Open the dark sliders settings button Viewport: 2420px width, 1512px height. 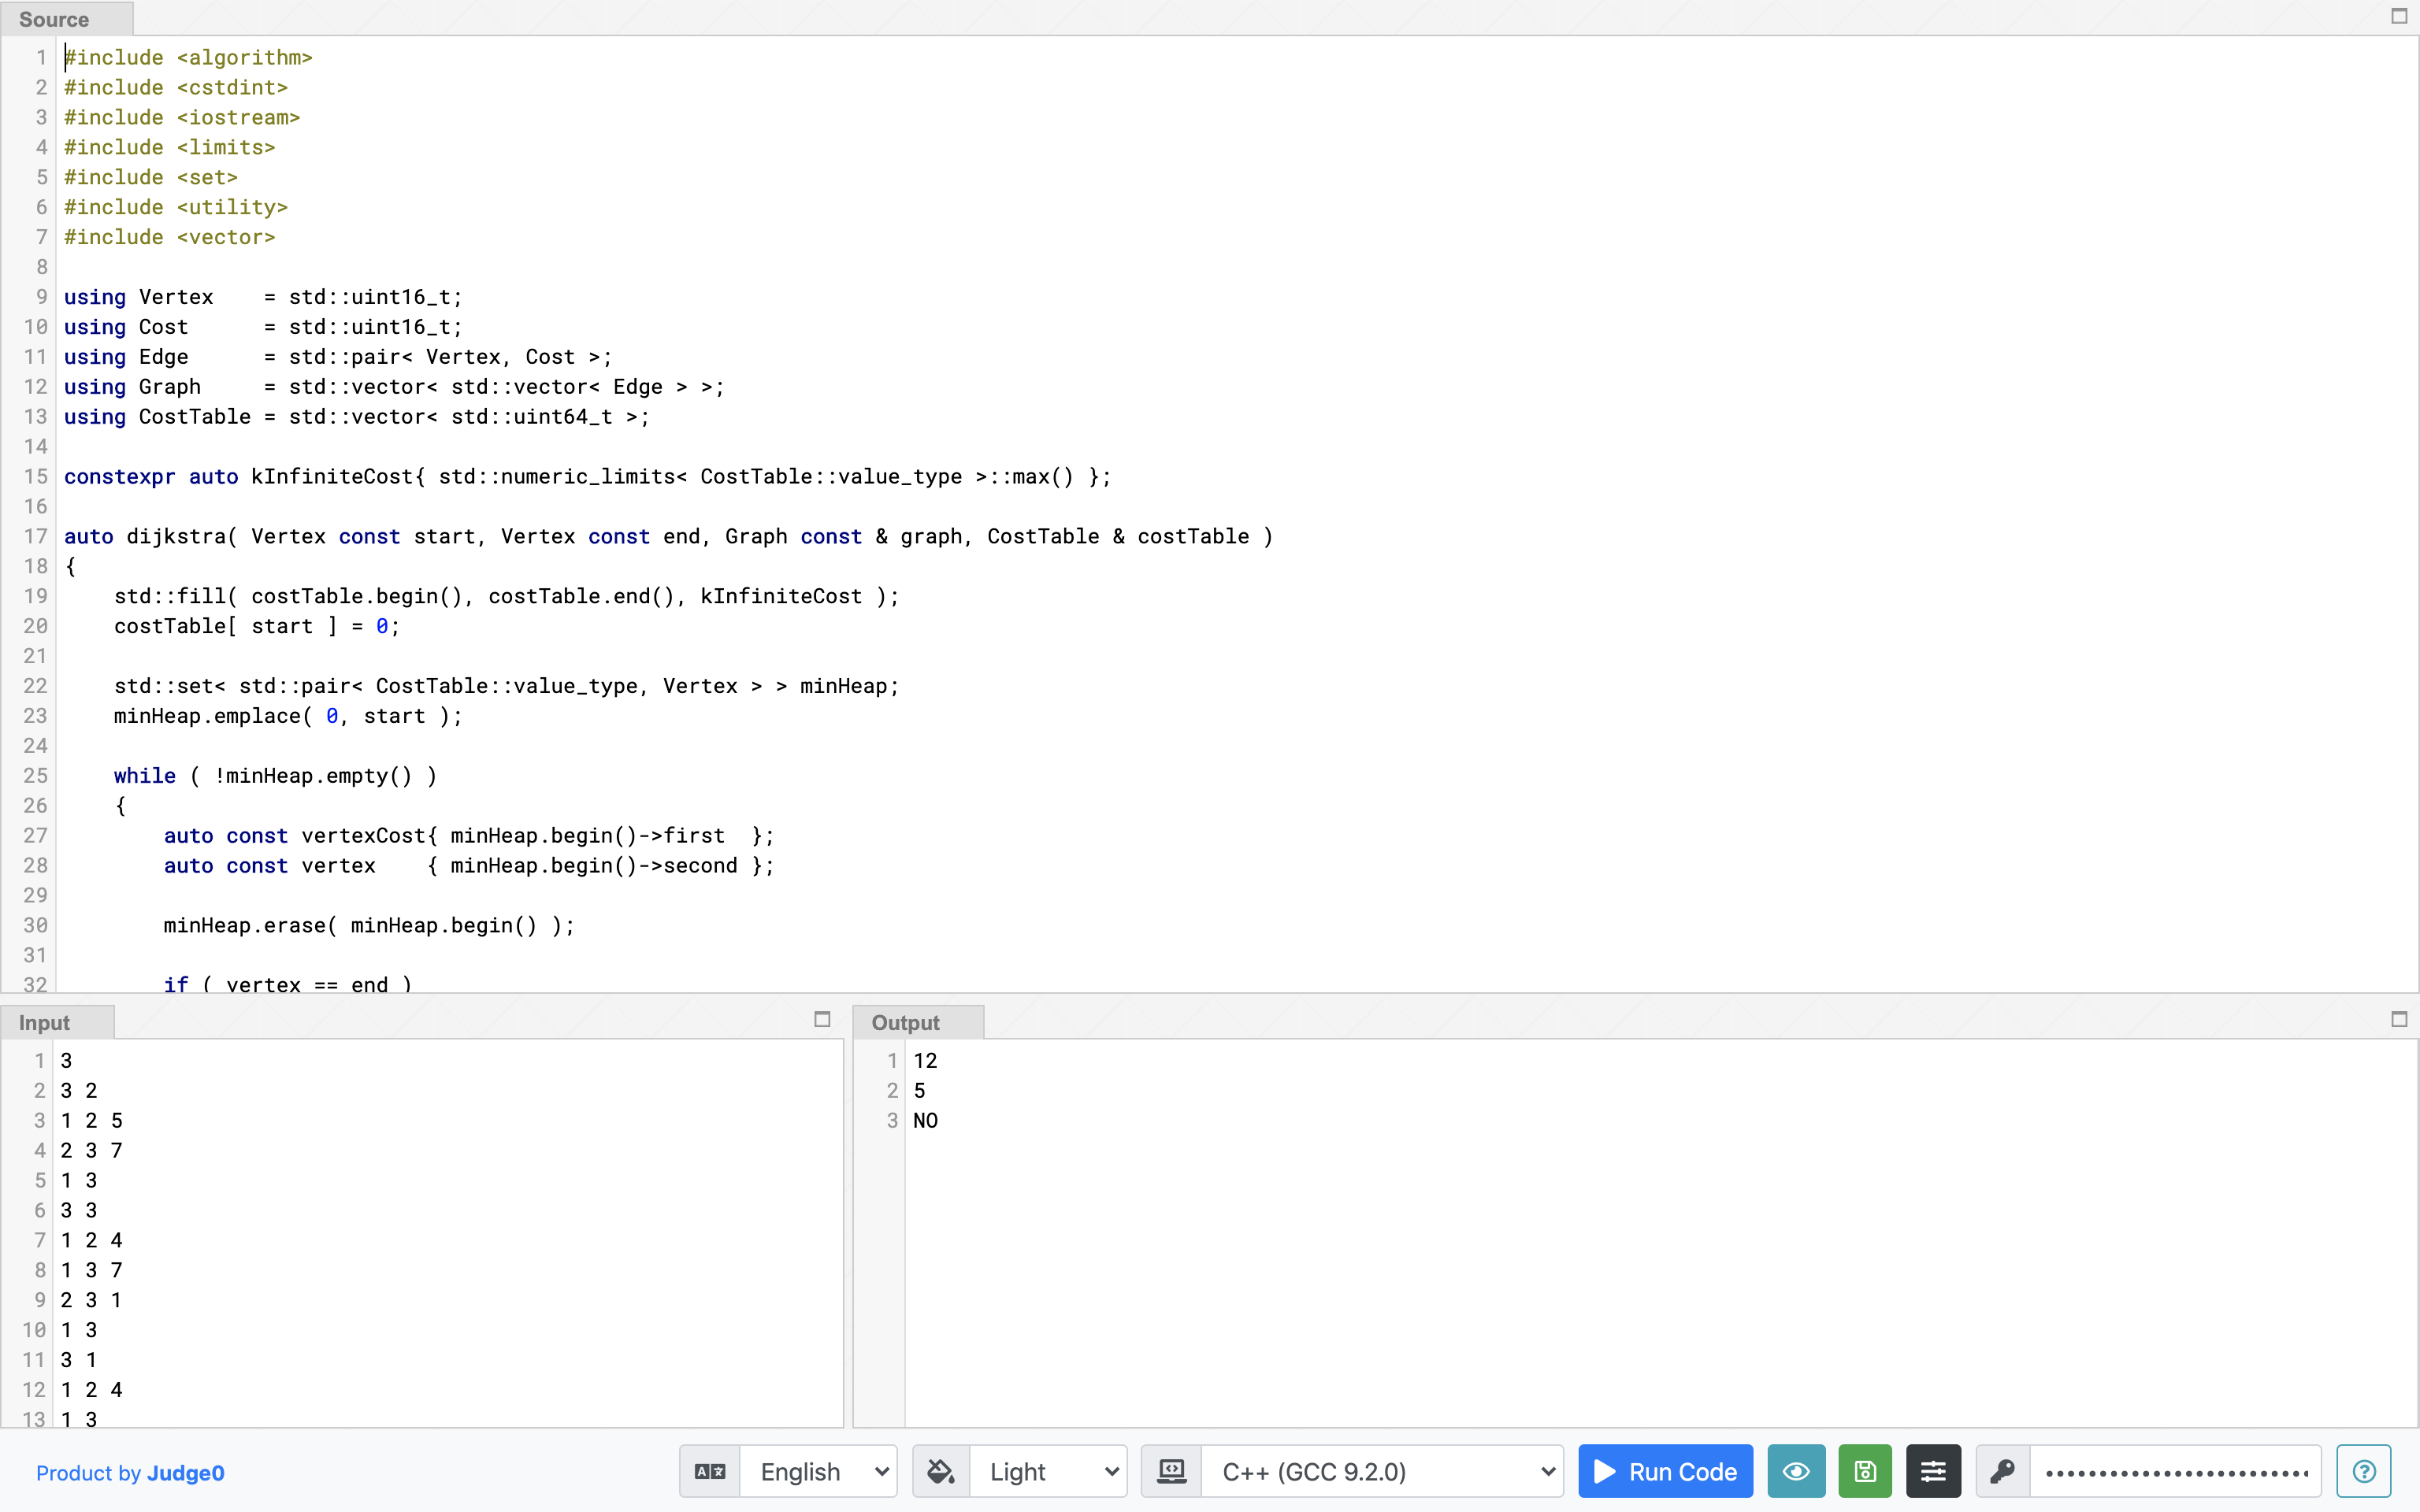point(1932,1471)
